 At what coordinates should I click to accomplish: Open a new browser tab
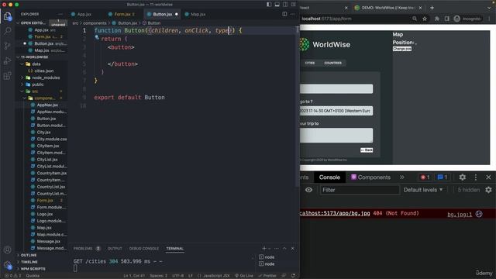pyautogui.click(x=432, y=8)
